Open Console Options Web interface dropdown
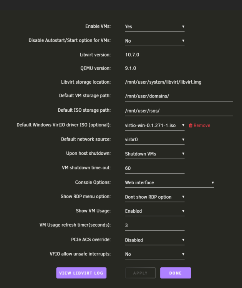Screen dimensions: 242x288 [x=169, y=183]
